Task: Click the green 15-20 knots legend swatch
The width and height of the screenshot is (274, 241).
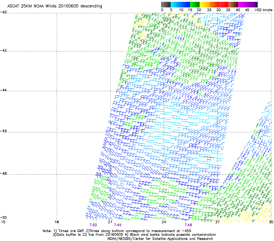Action: [x=195, y=4]
